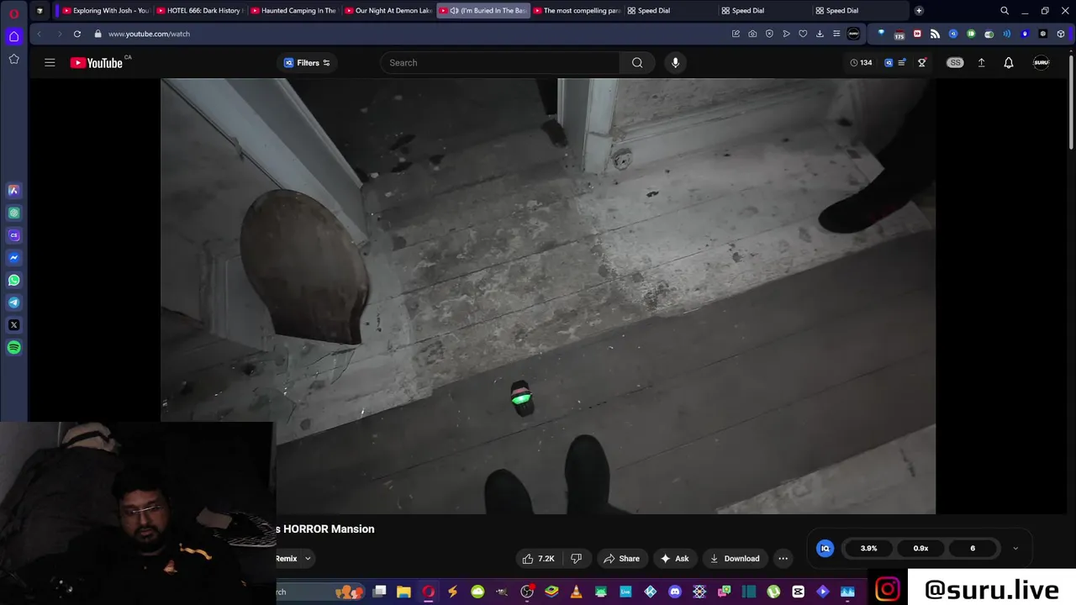Mute the audio-playing tab speaker icon
1076x605 pixels.
(454, 11)
